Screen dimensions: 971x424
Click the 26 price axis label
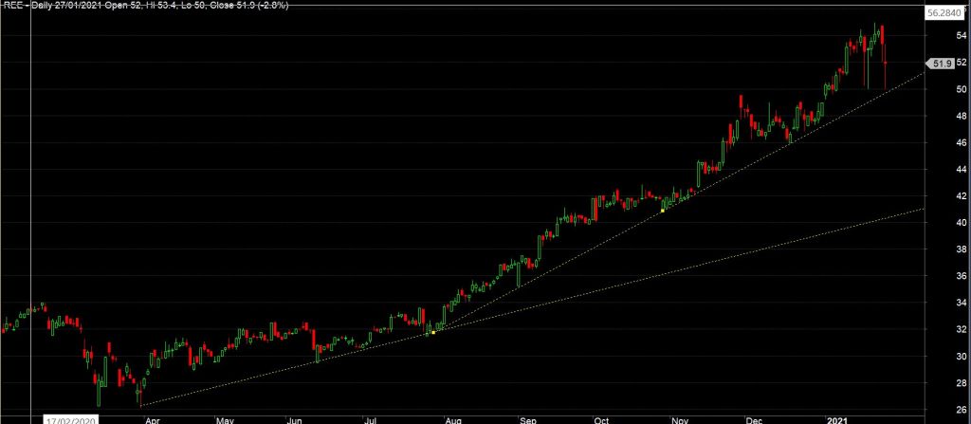[x=962, y=410]
